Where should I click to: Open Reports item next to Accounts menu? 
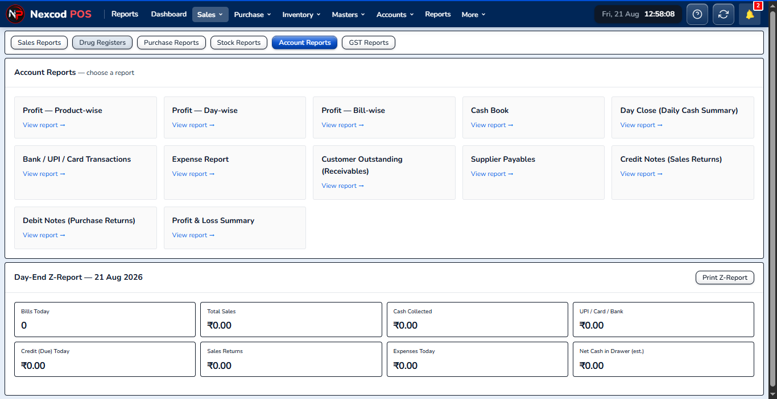pyautogui.click(x=438, y=14)
